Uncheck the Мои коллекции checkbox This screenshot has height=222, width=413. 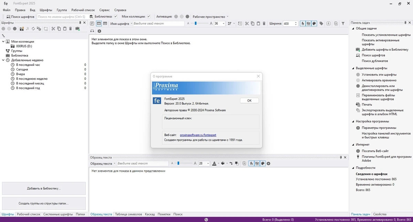[148, 16]
